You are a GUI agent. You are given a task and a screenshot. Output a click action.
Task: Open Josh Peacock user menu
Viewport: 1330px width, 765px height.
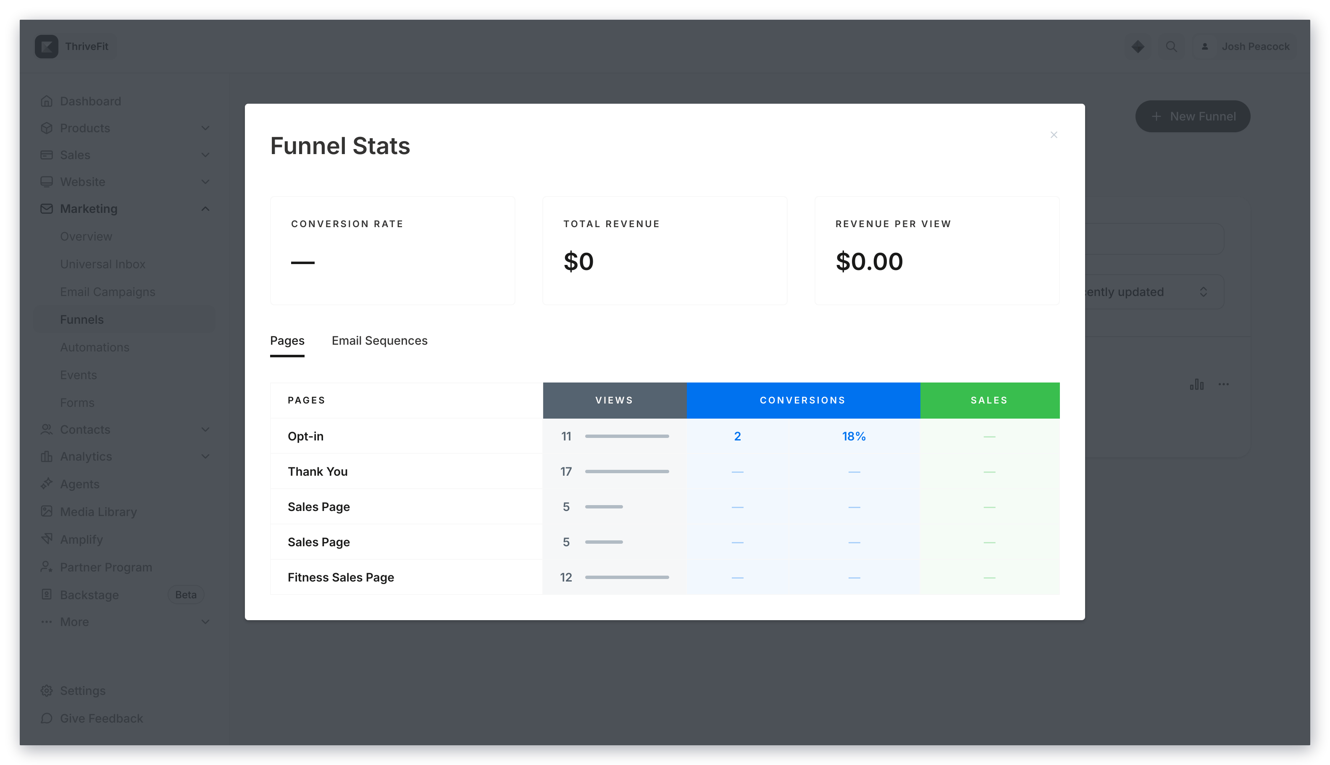1244,46
